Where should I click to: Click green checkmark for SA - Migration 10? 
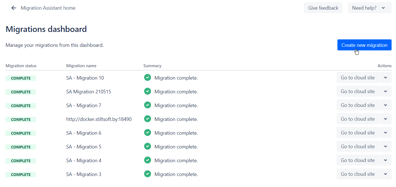pos(148,77)
